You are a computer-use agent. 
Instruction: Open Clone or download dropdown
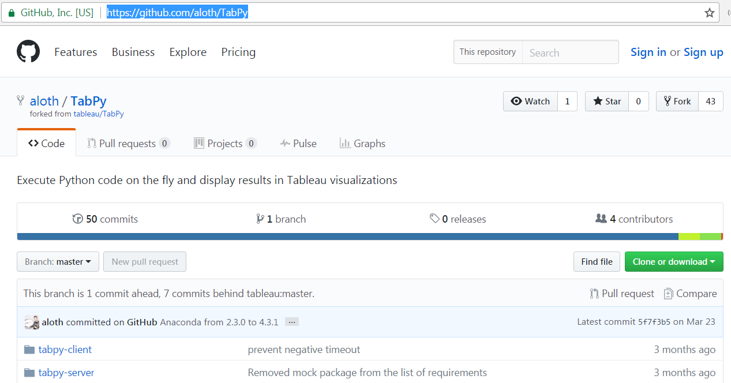click(x=674, y=261)
